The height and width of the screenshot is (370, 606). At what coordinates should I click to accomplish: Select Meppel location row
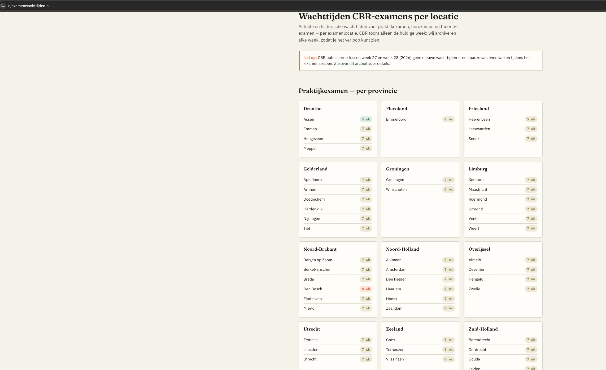click(338, 148)
